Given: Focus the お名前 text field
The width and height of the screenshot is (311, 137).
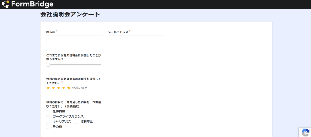Looking at the screenshot, I should tap(74, 39).
